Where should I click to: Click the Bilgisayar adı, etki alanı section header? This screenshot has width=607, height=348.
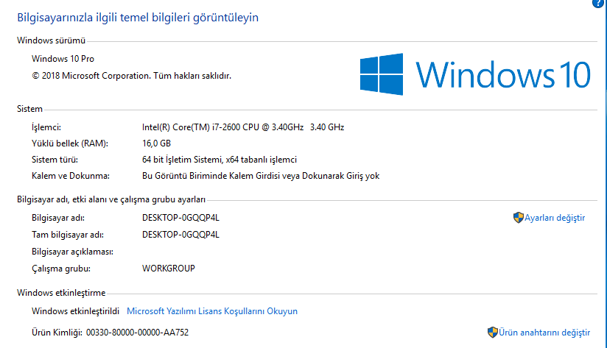tap(111, 199)
